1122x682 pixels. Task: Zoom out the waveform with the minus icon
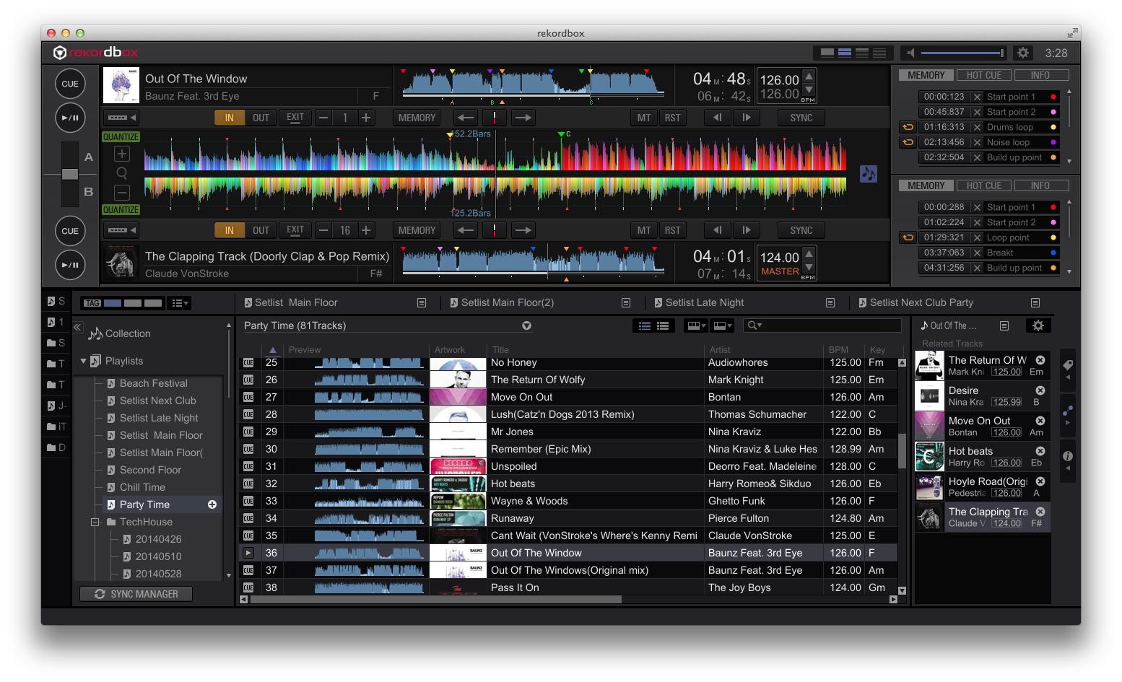click(122, 193)
